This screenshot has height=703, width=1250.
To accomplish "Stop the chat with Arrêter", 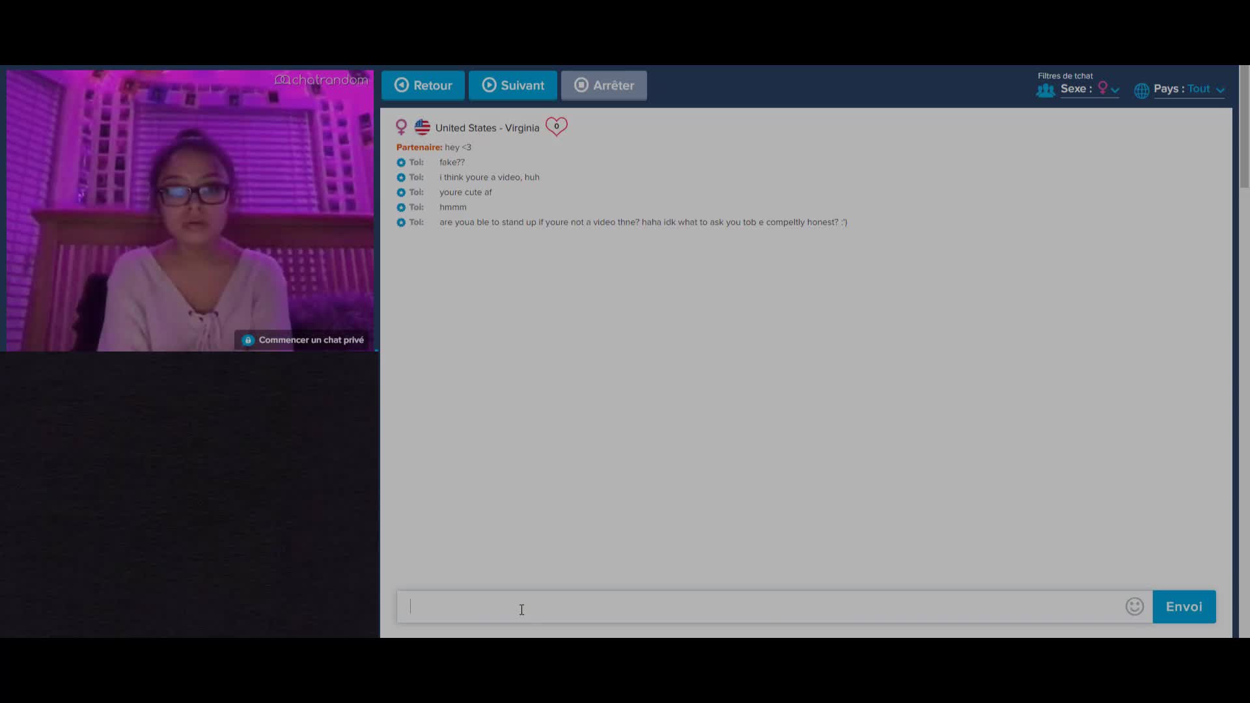I will click(604, 85).
